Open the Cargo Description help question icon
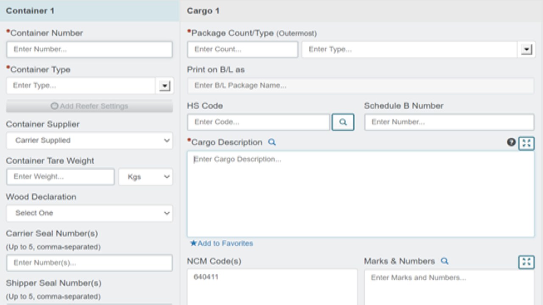543x305 pixels. click(511, 142)
